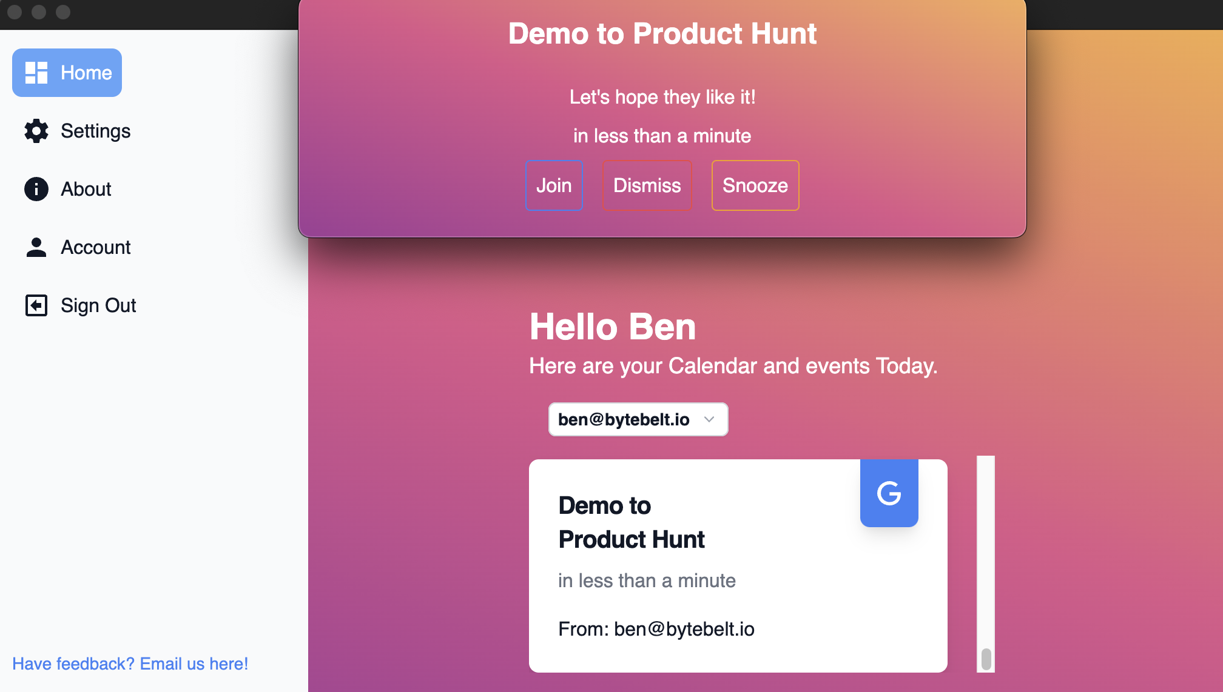The height and width of the screenshot is (692, 1223).
Task: Go to Account label in sidebar
Action: (96, 247)
